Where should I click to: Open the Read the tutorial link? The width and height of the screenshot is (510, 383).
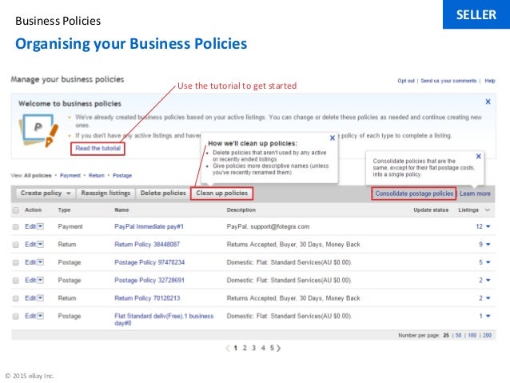(98, 149)
